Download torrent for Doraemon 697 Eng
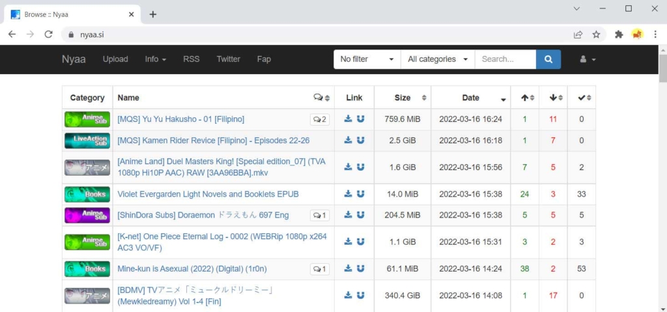The image size is (667, 312). [348, 215]
